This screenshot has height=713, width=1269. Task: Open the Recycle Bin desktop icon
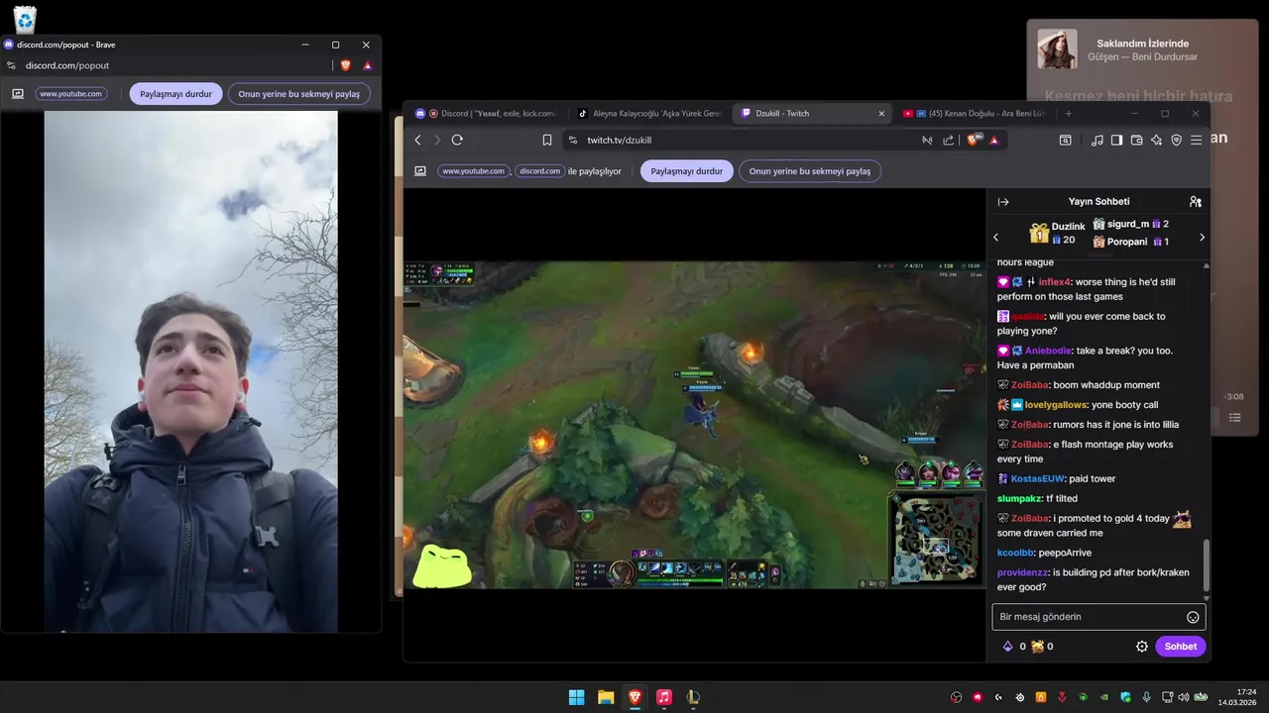pos(25,18)
